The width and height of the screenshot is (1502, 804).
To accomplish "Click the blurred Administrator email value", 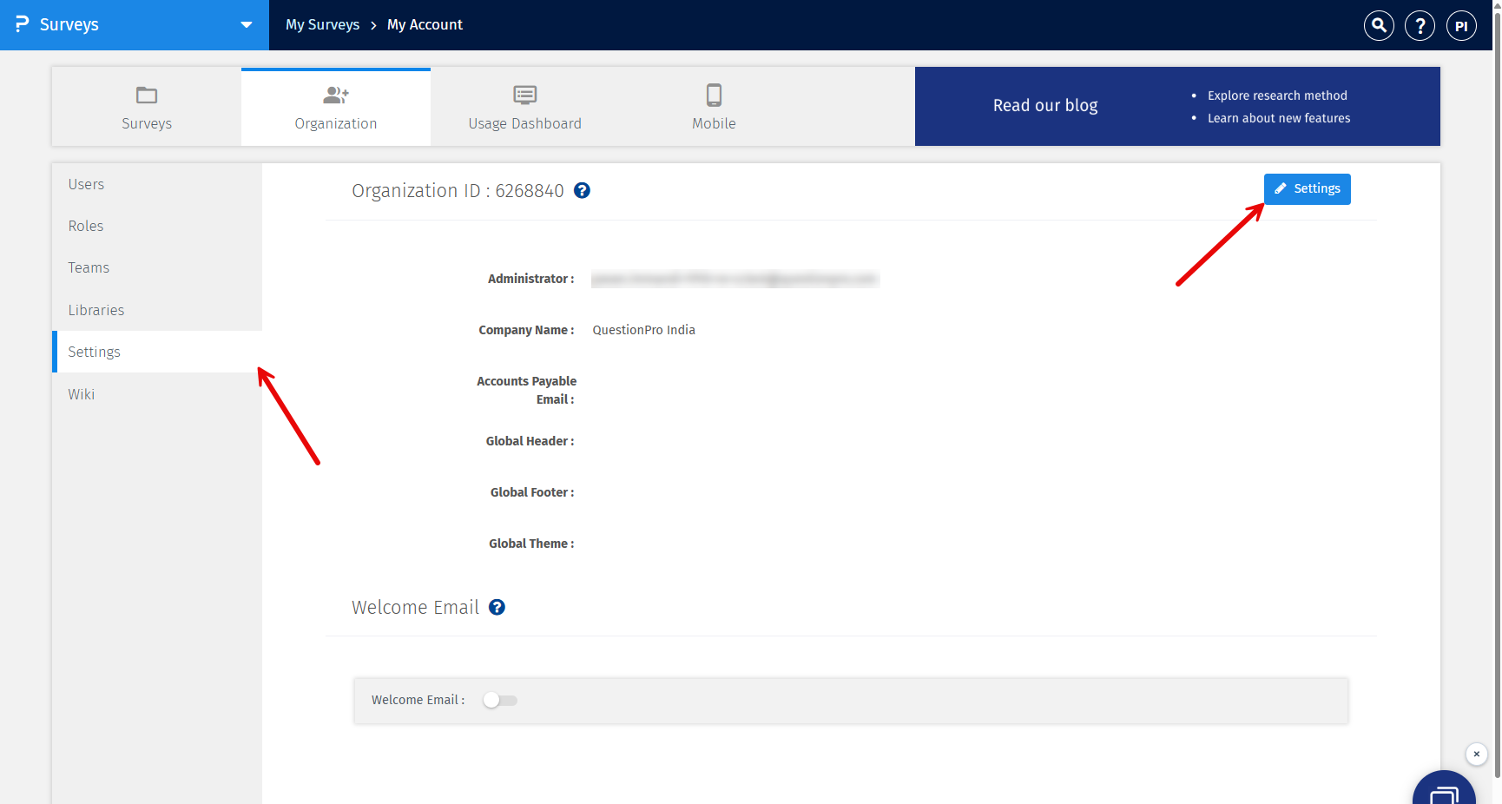I will [735, 279].
